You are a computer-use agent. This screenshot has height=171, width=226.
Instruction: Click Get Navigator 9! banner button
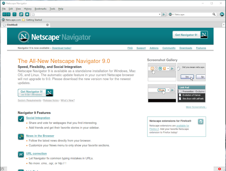click(x=190, y=35)
